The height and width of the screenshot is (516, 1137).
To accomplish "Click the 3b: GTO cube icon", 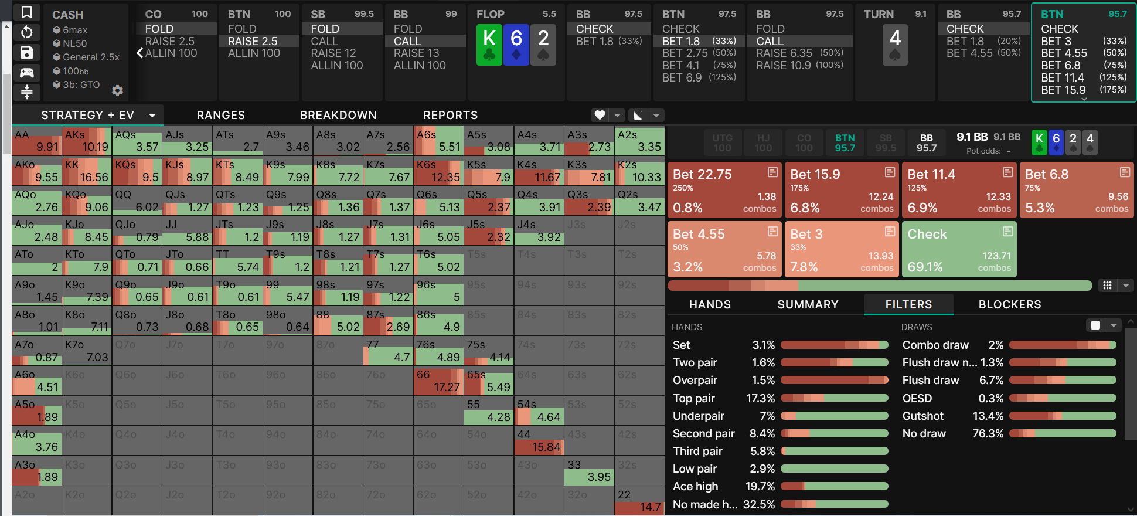I will pyautogui.click(x=57, y=84).
